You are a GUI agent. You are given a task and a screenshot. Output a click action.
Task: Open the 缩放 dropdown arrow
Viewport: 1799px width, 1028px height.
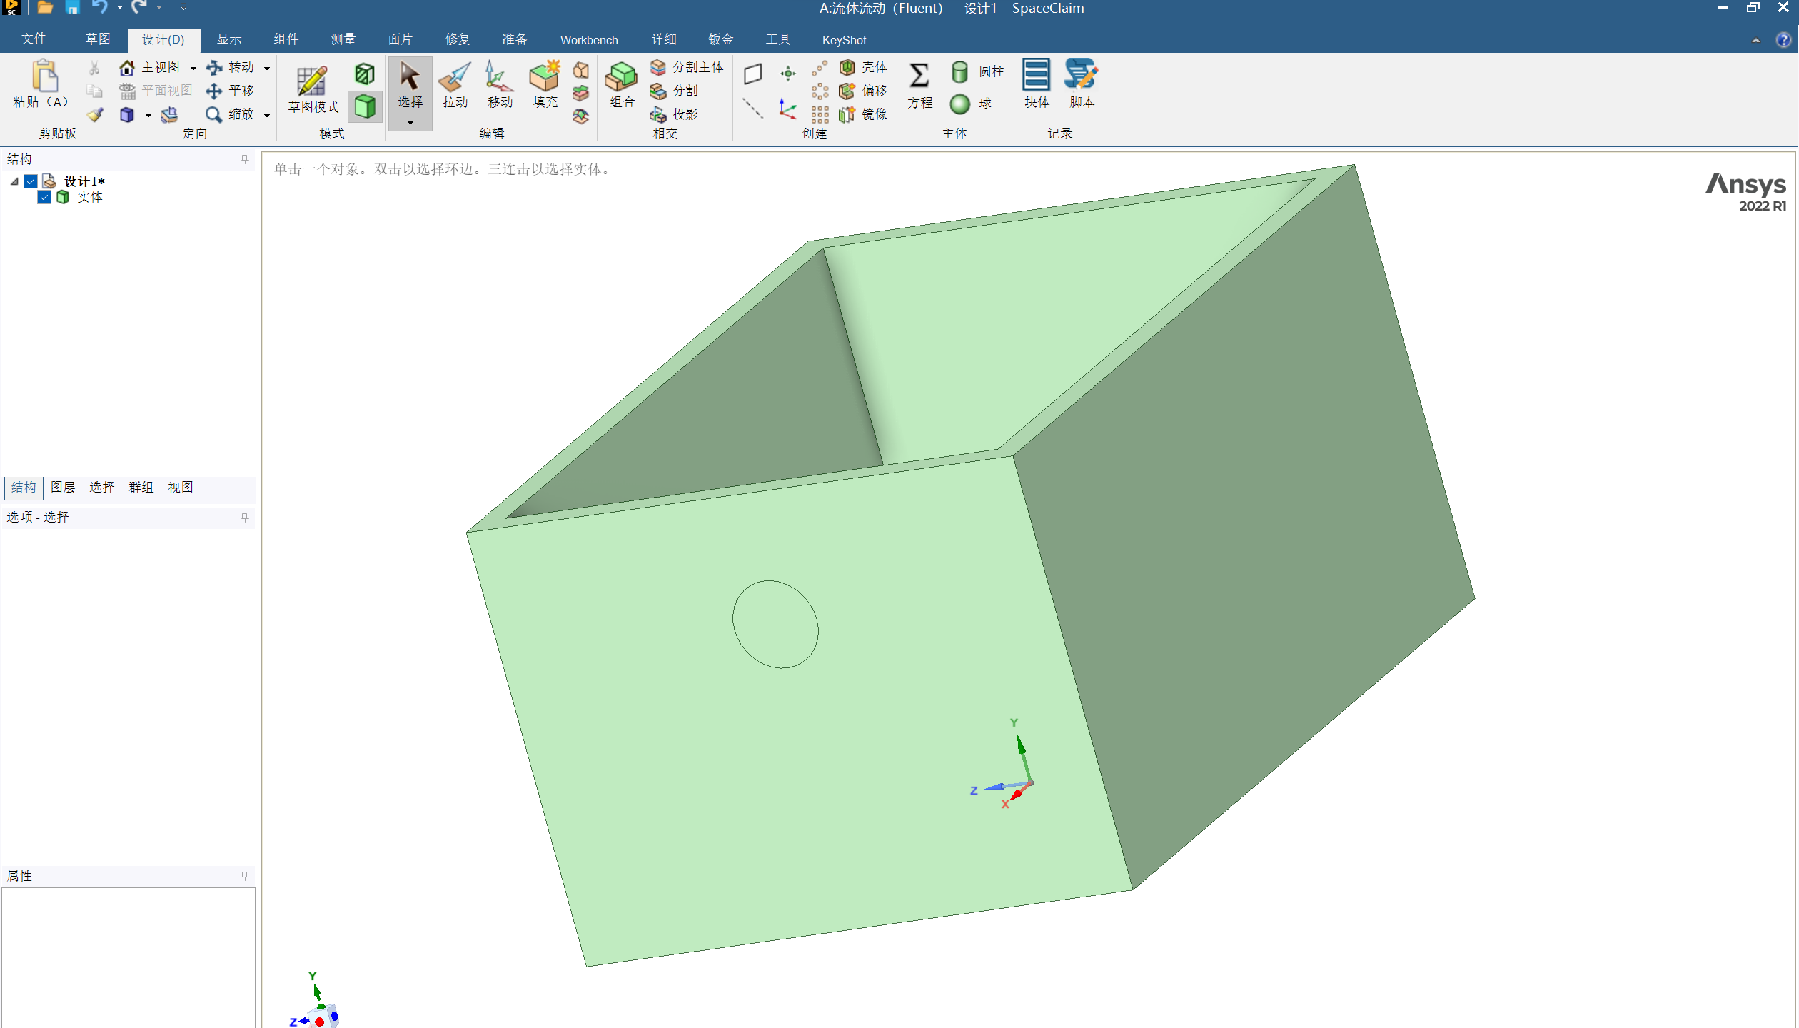click(x=267, y=115)
